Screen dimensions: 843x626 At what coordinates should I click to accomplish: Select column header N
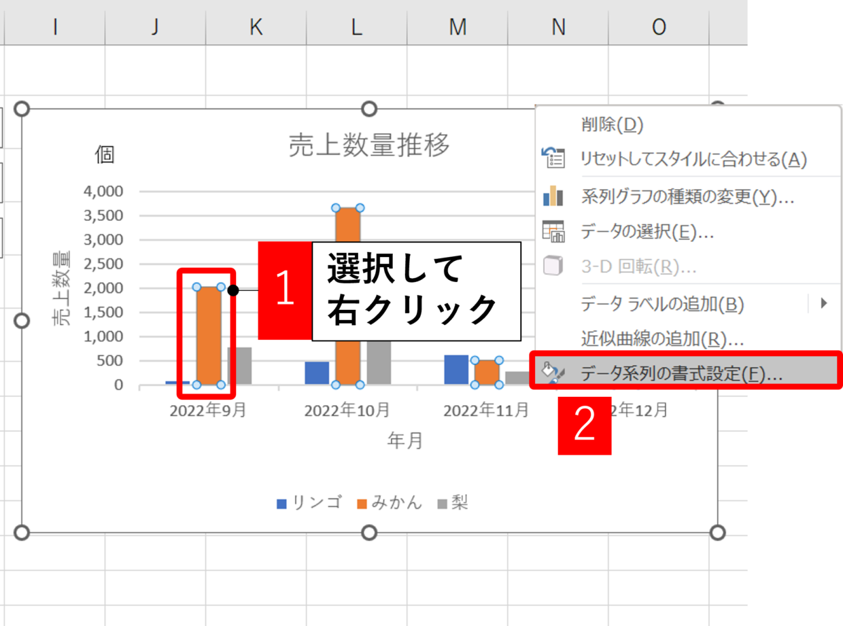[x=557, y=27]
